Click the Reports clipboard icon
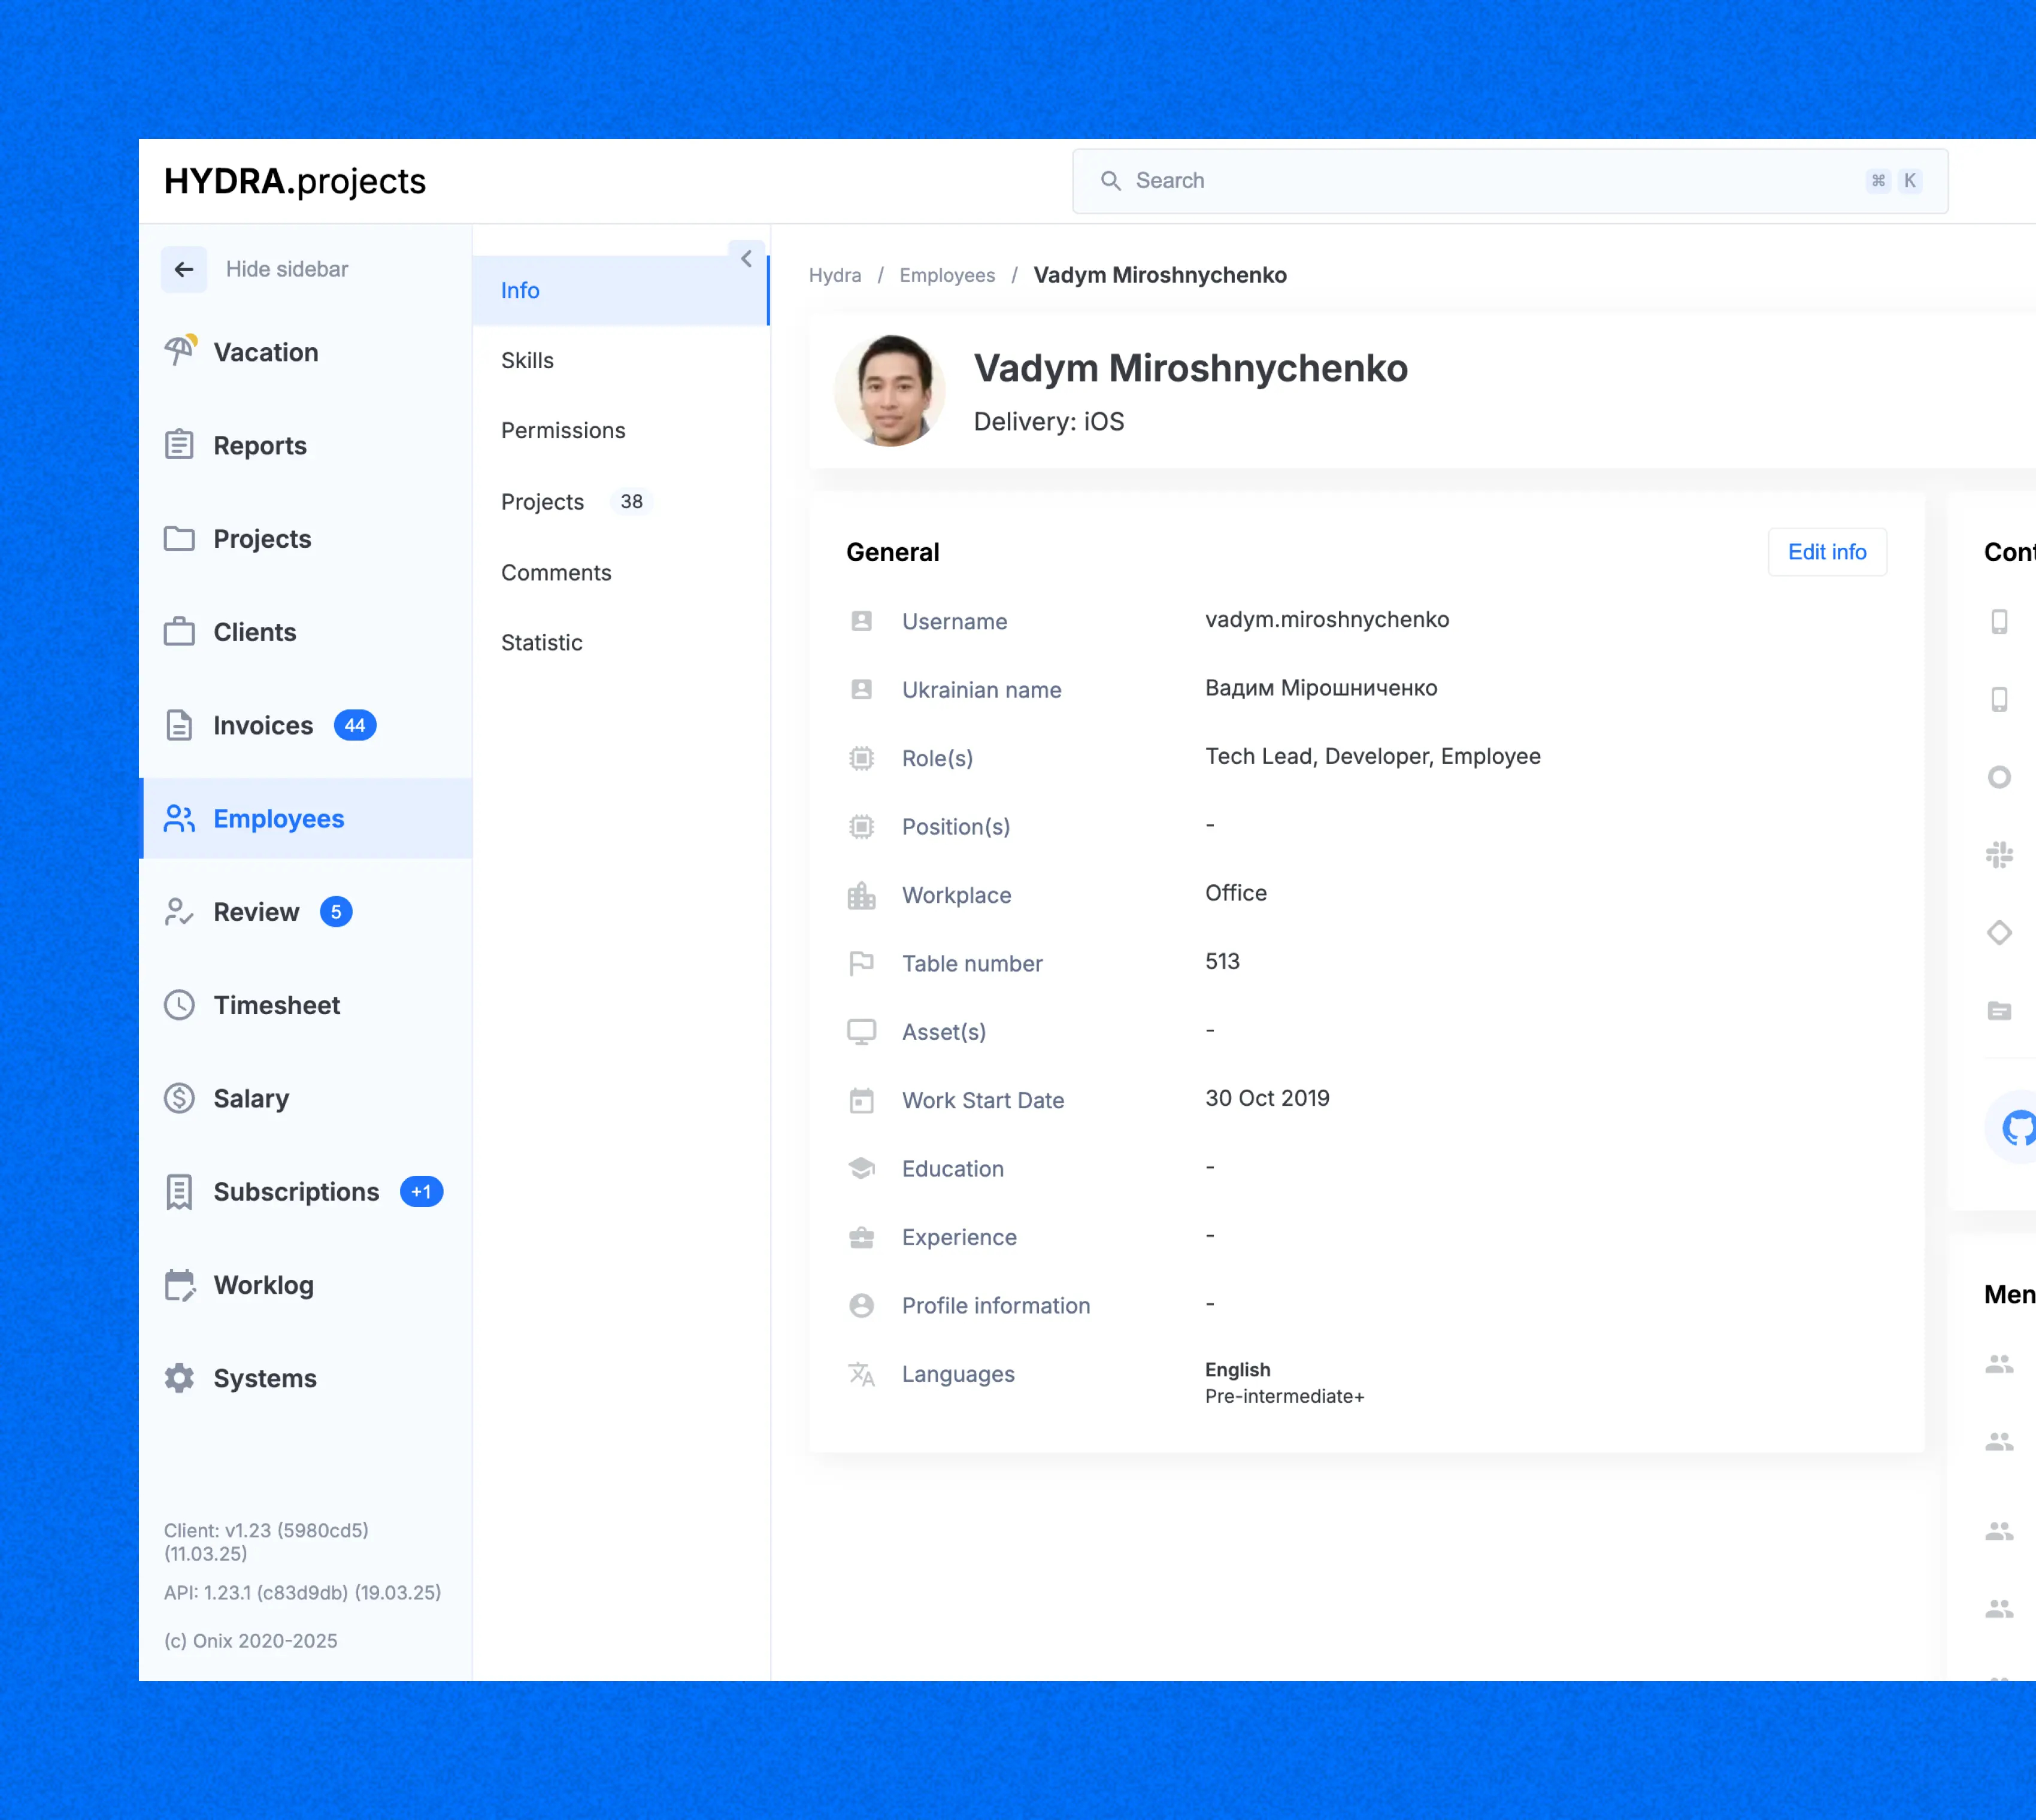Screen dimensions: 2036x1820 click(179, 445)
